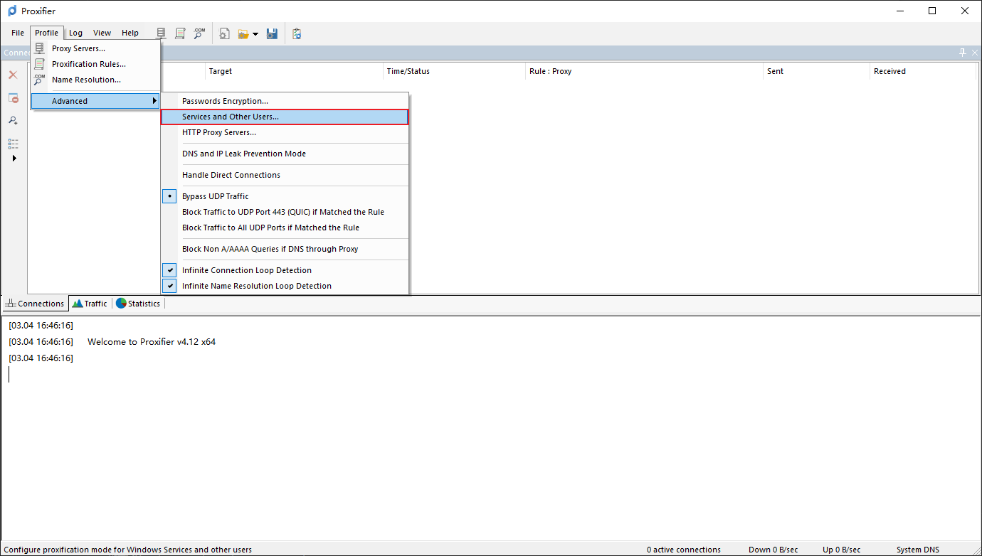The width and height of the screenshot is (982, 556).
Task: Click inside the log output text area
Action: 491,441
